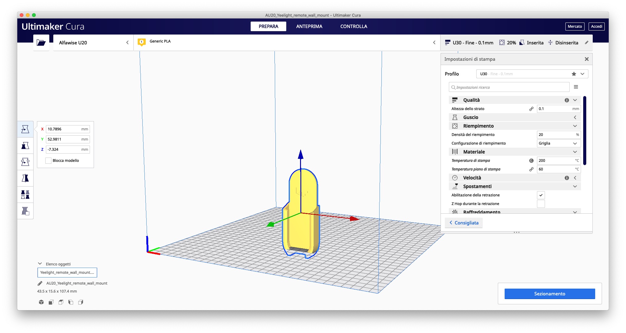Open Per Model Settings tool

click(x=25, y=195)
